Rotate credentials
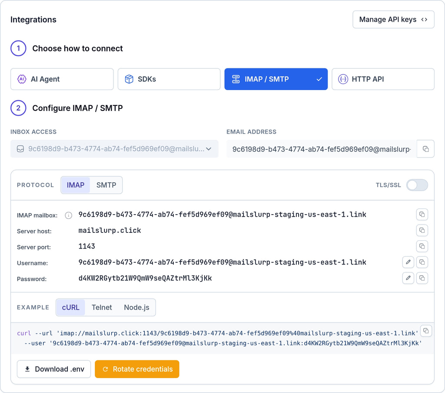445x393 pixels. click(137, 369)
